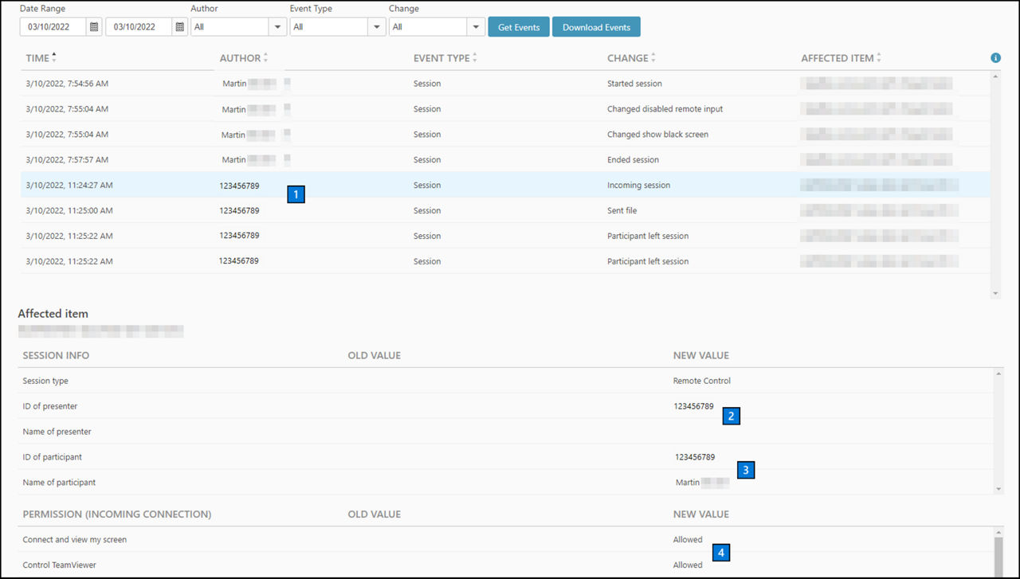The image size is (1020, 579).
Task: Click the Session type row label
Action: click(x=45, y=381)
